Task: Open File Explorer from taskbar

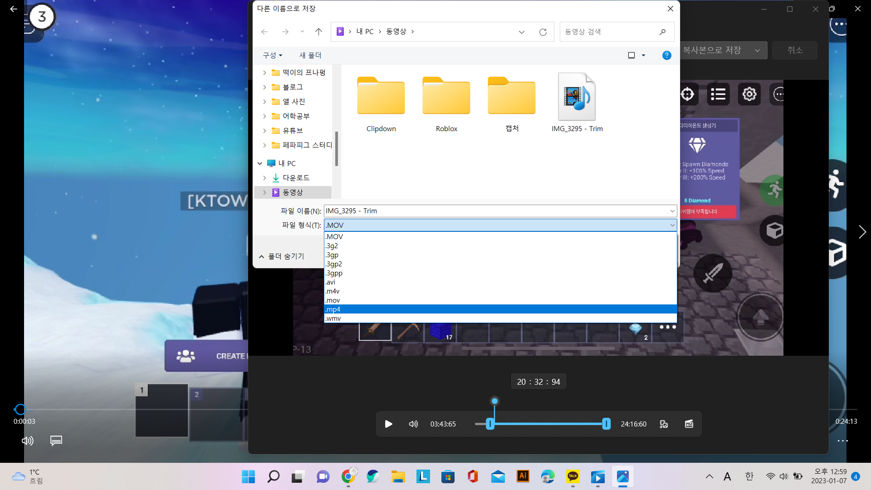Action: pos(398,476)
